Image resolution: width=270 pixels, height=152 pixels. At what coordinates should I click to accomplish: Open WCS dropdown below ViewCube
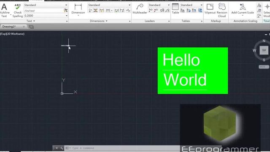(264, 67)
